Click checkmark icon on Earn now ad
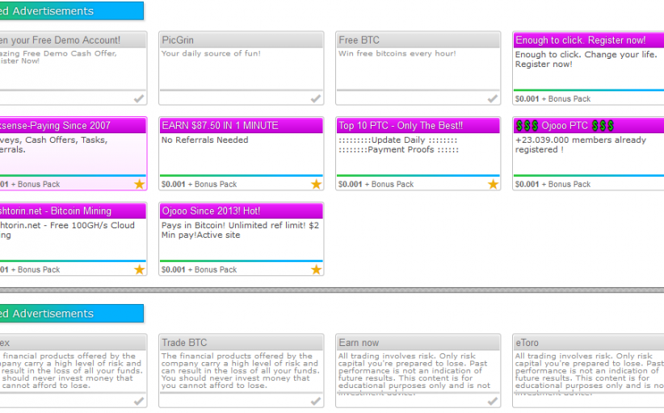Image resolution: width=664 pixels, height=413 pixels. 493,401
